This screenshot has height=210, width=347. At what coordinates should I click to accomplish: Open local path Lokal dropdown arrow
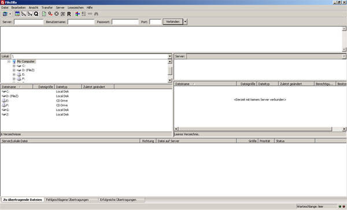tap(169, 57)
